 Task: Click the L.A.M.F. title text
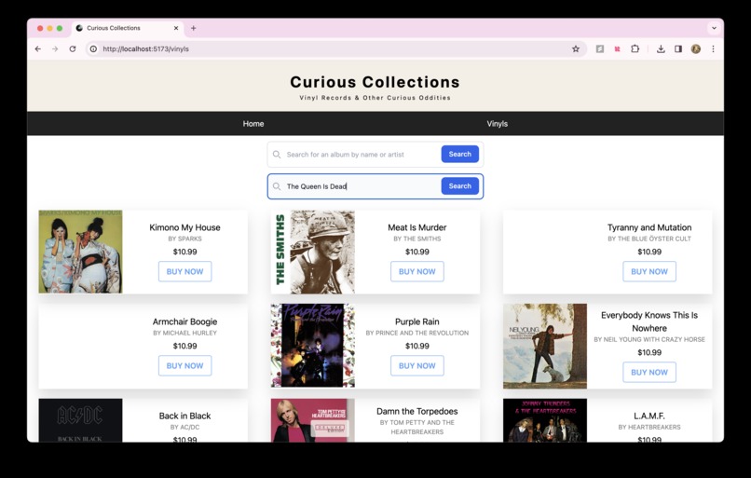649,416
